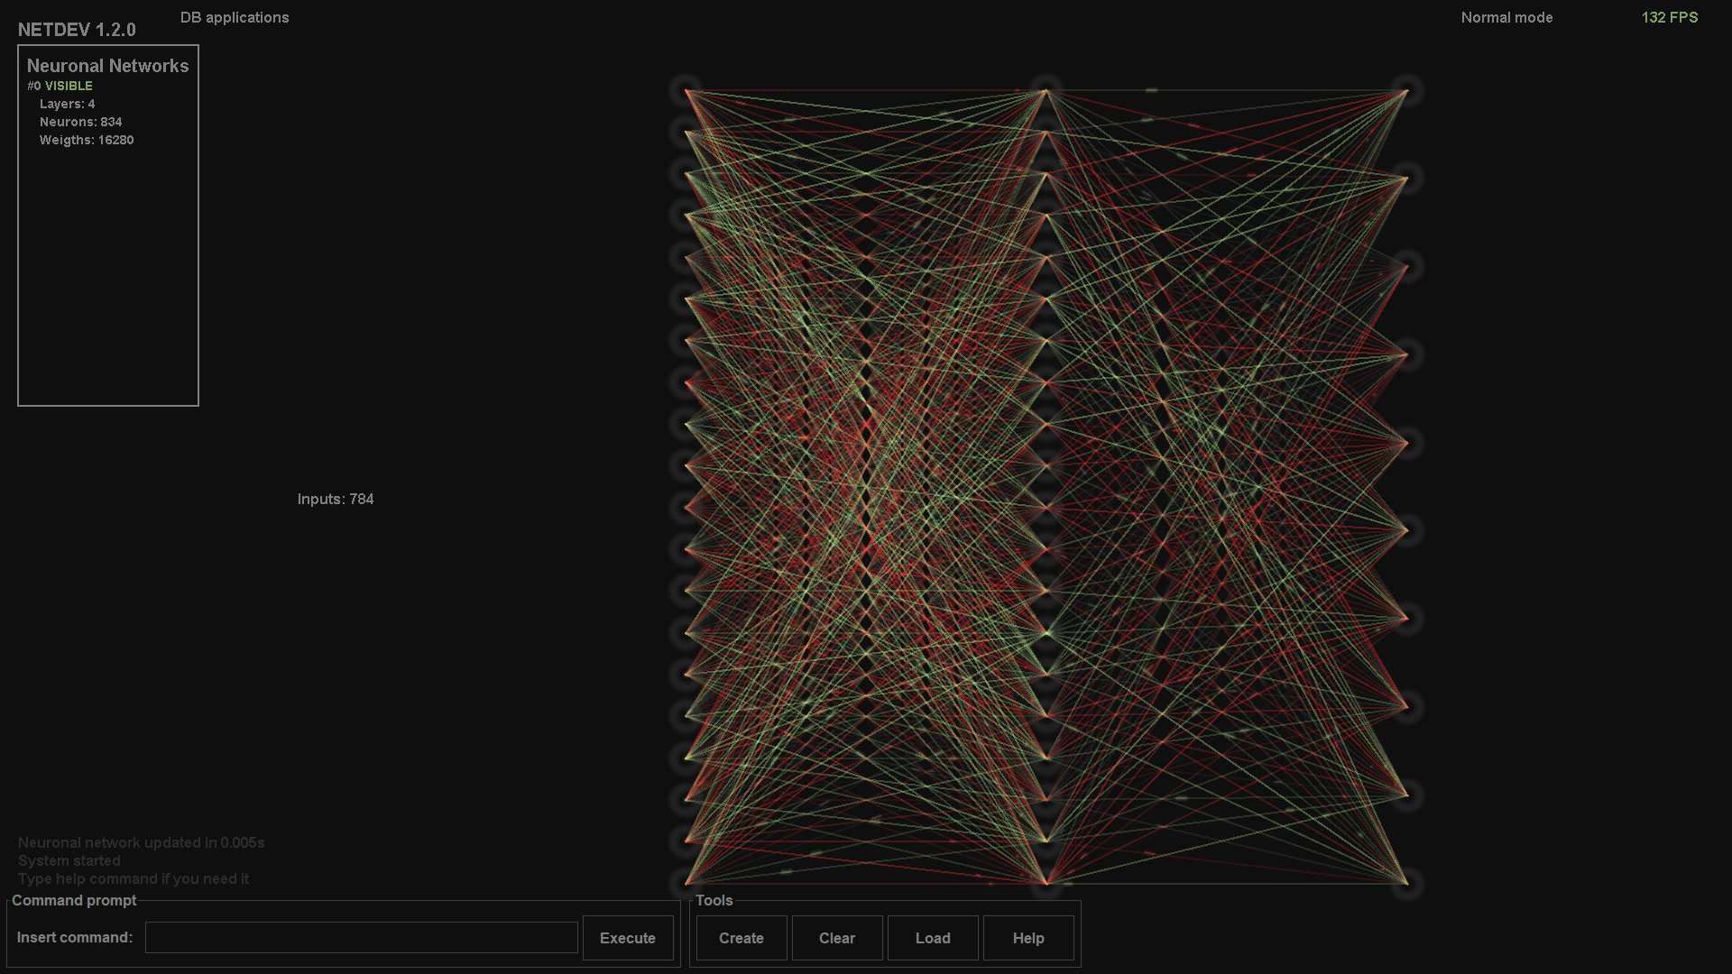
Task: Toggle the Normal mode indicator
Action: click(1506, 17)
